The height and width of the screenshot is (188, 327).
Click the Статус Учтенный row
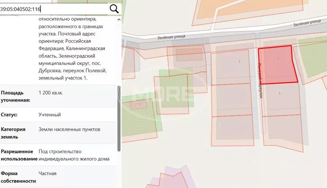point(58,114)
